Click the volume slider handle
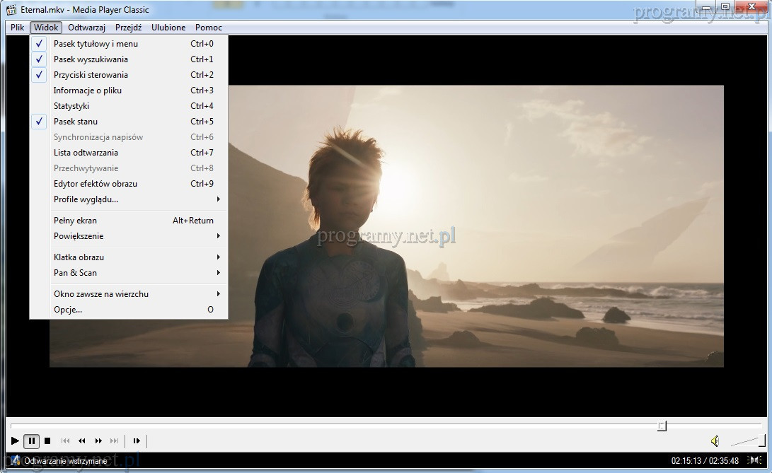This screenshot has height=473, width=772. 761,441
